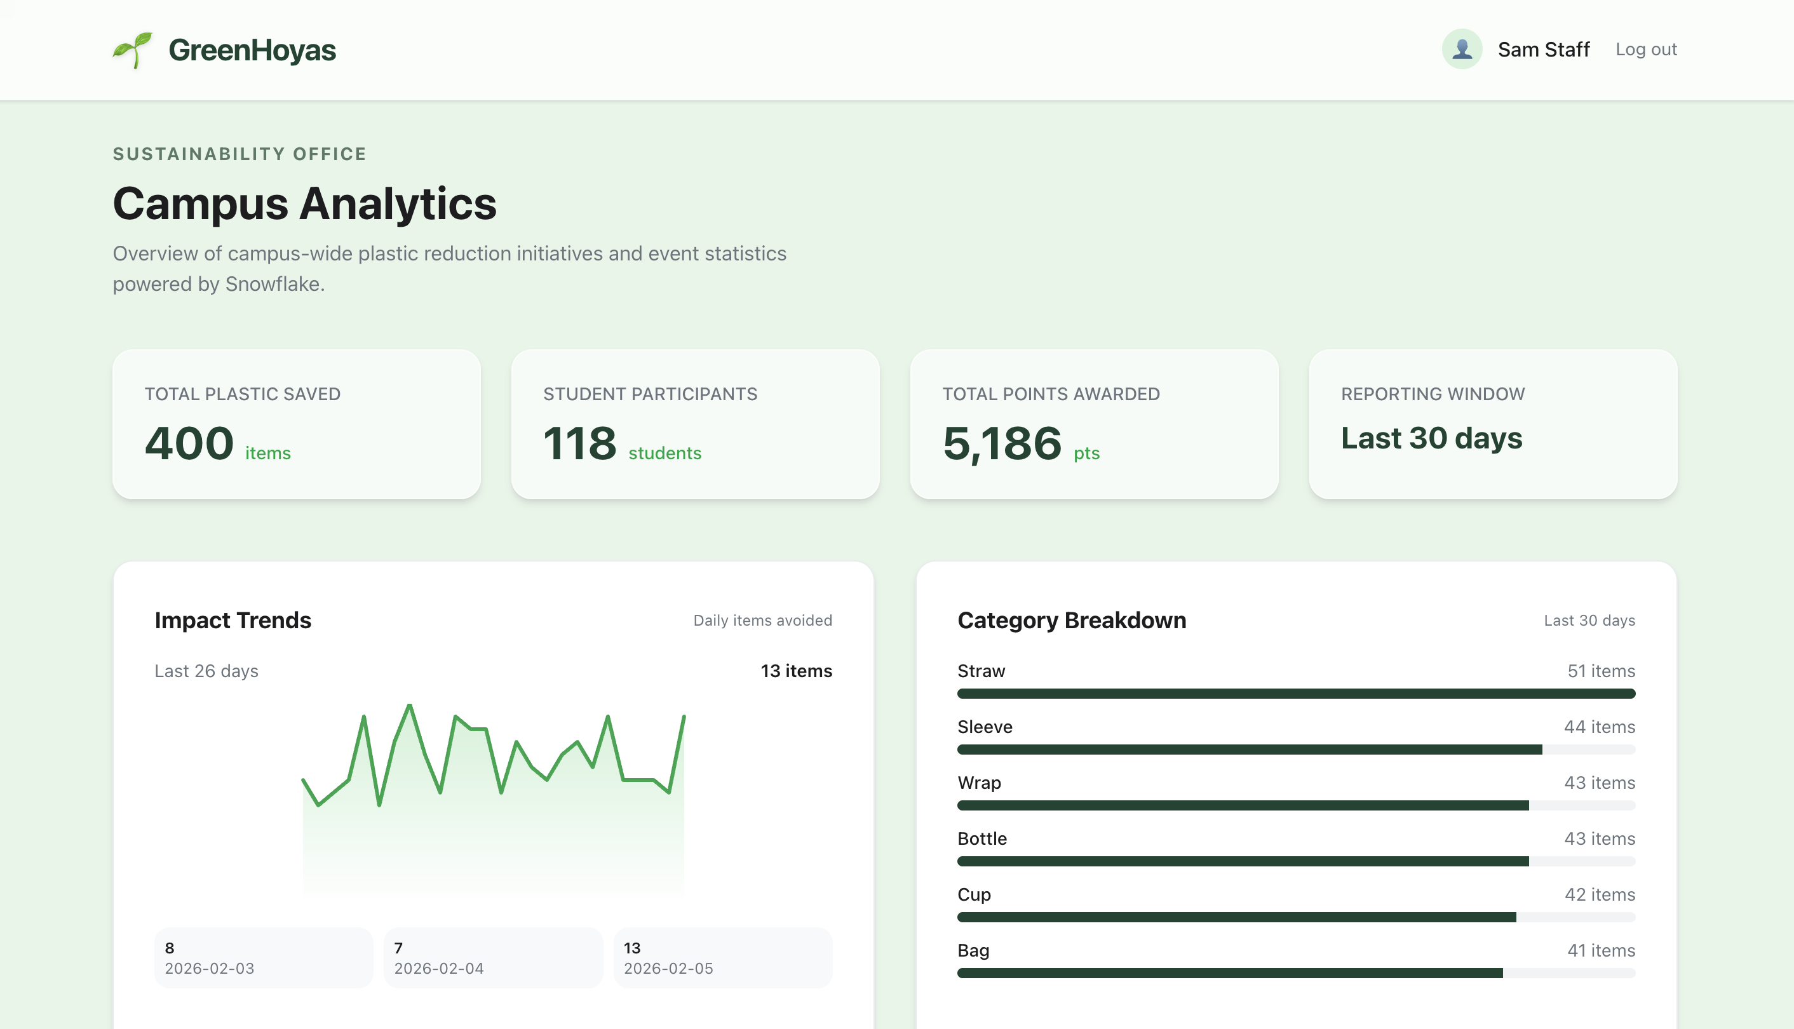Select the Total Points Awarded card

[1093, 424]
